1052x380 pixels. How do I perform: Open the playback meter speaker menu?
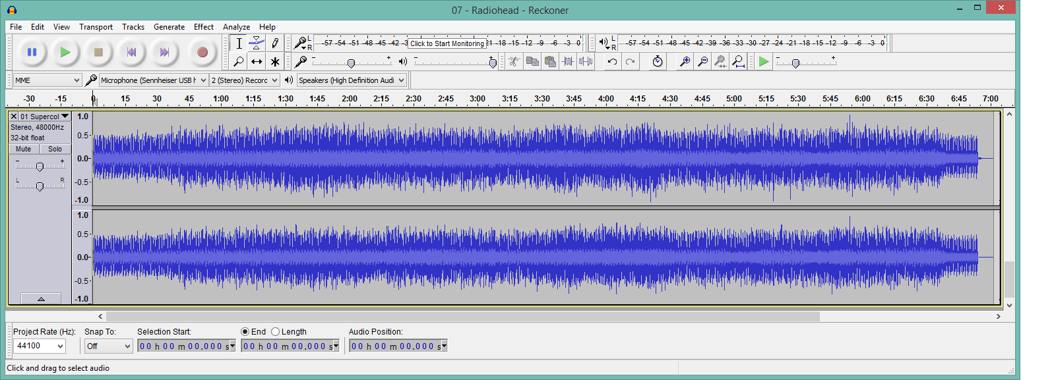(604, 43)
